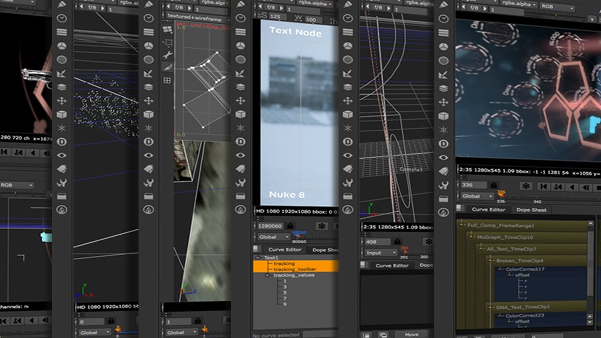Open Input range dropdown below 408 field
The image size is (601, 338).
pos(381,253)
